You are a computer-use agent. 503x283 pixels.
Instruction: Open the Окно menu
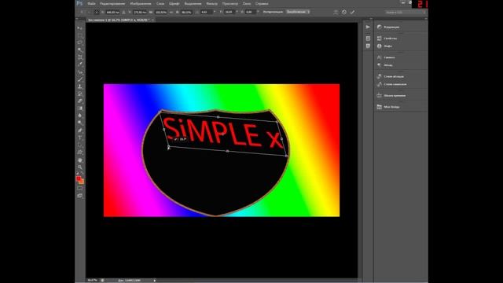(247, 3)
